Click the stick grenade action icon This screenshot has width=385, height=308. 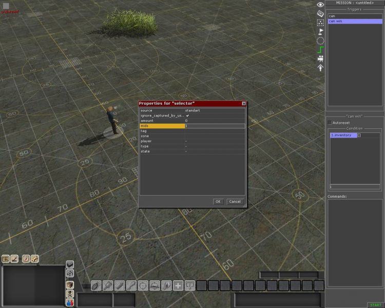pyautogui.click(x=108, y=286)
